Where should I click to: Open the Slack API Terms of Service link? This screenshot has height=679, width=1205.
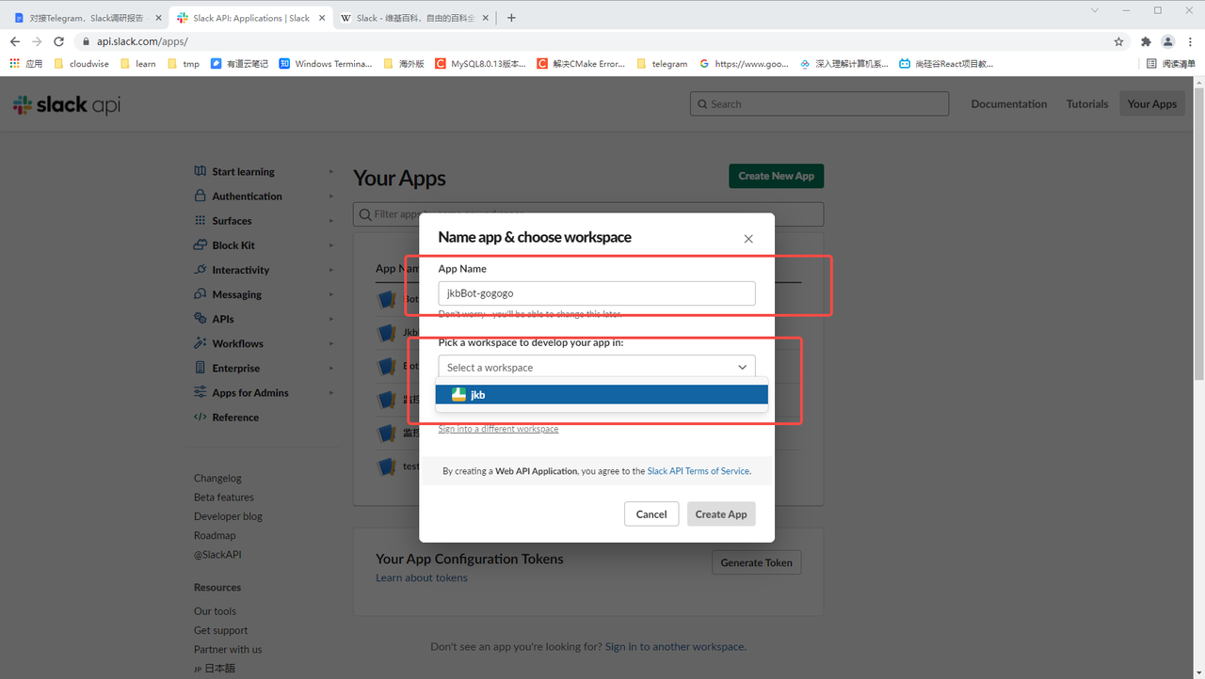(699, 471)
